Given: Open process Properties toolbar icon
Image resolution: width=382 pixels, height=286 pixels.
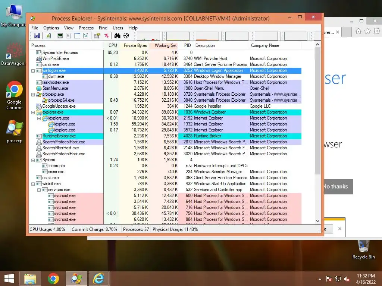Looking at the screenshot, I should point(97,36).
